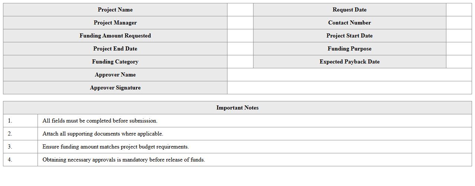This screenshot has width=475, height=186.
Task: Select the blank Request Date field
Action: 459,10
